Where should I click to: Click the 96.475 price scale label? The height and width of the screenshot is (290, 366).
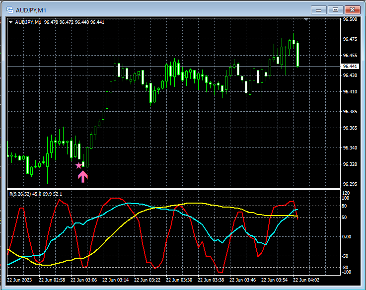point(350,39)
